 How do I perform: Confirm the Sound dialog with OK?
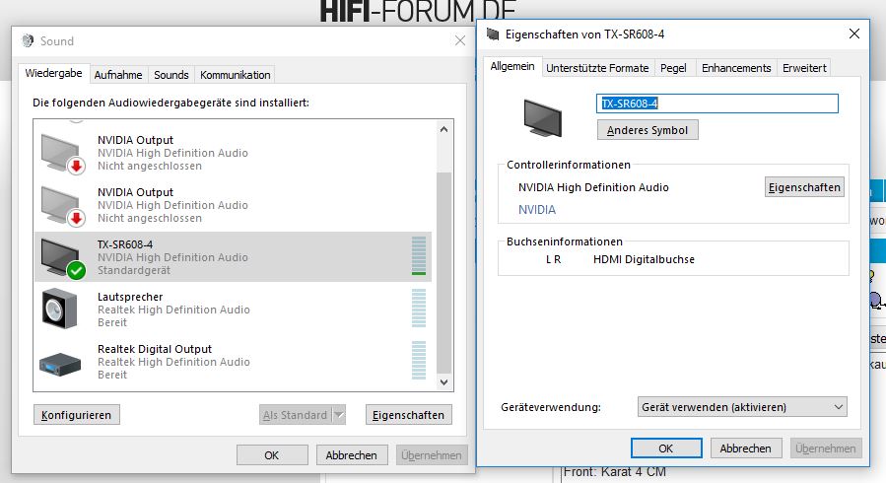coord(272,455)
